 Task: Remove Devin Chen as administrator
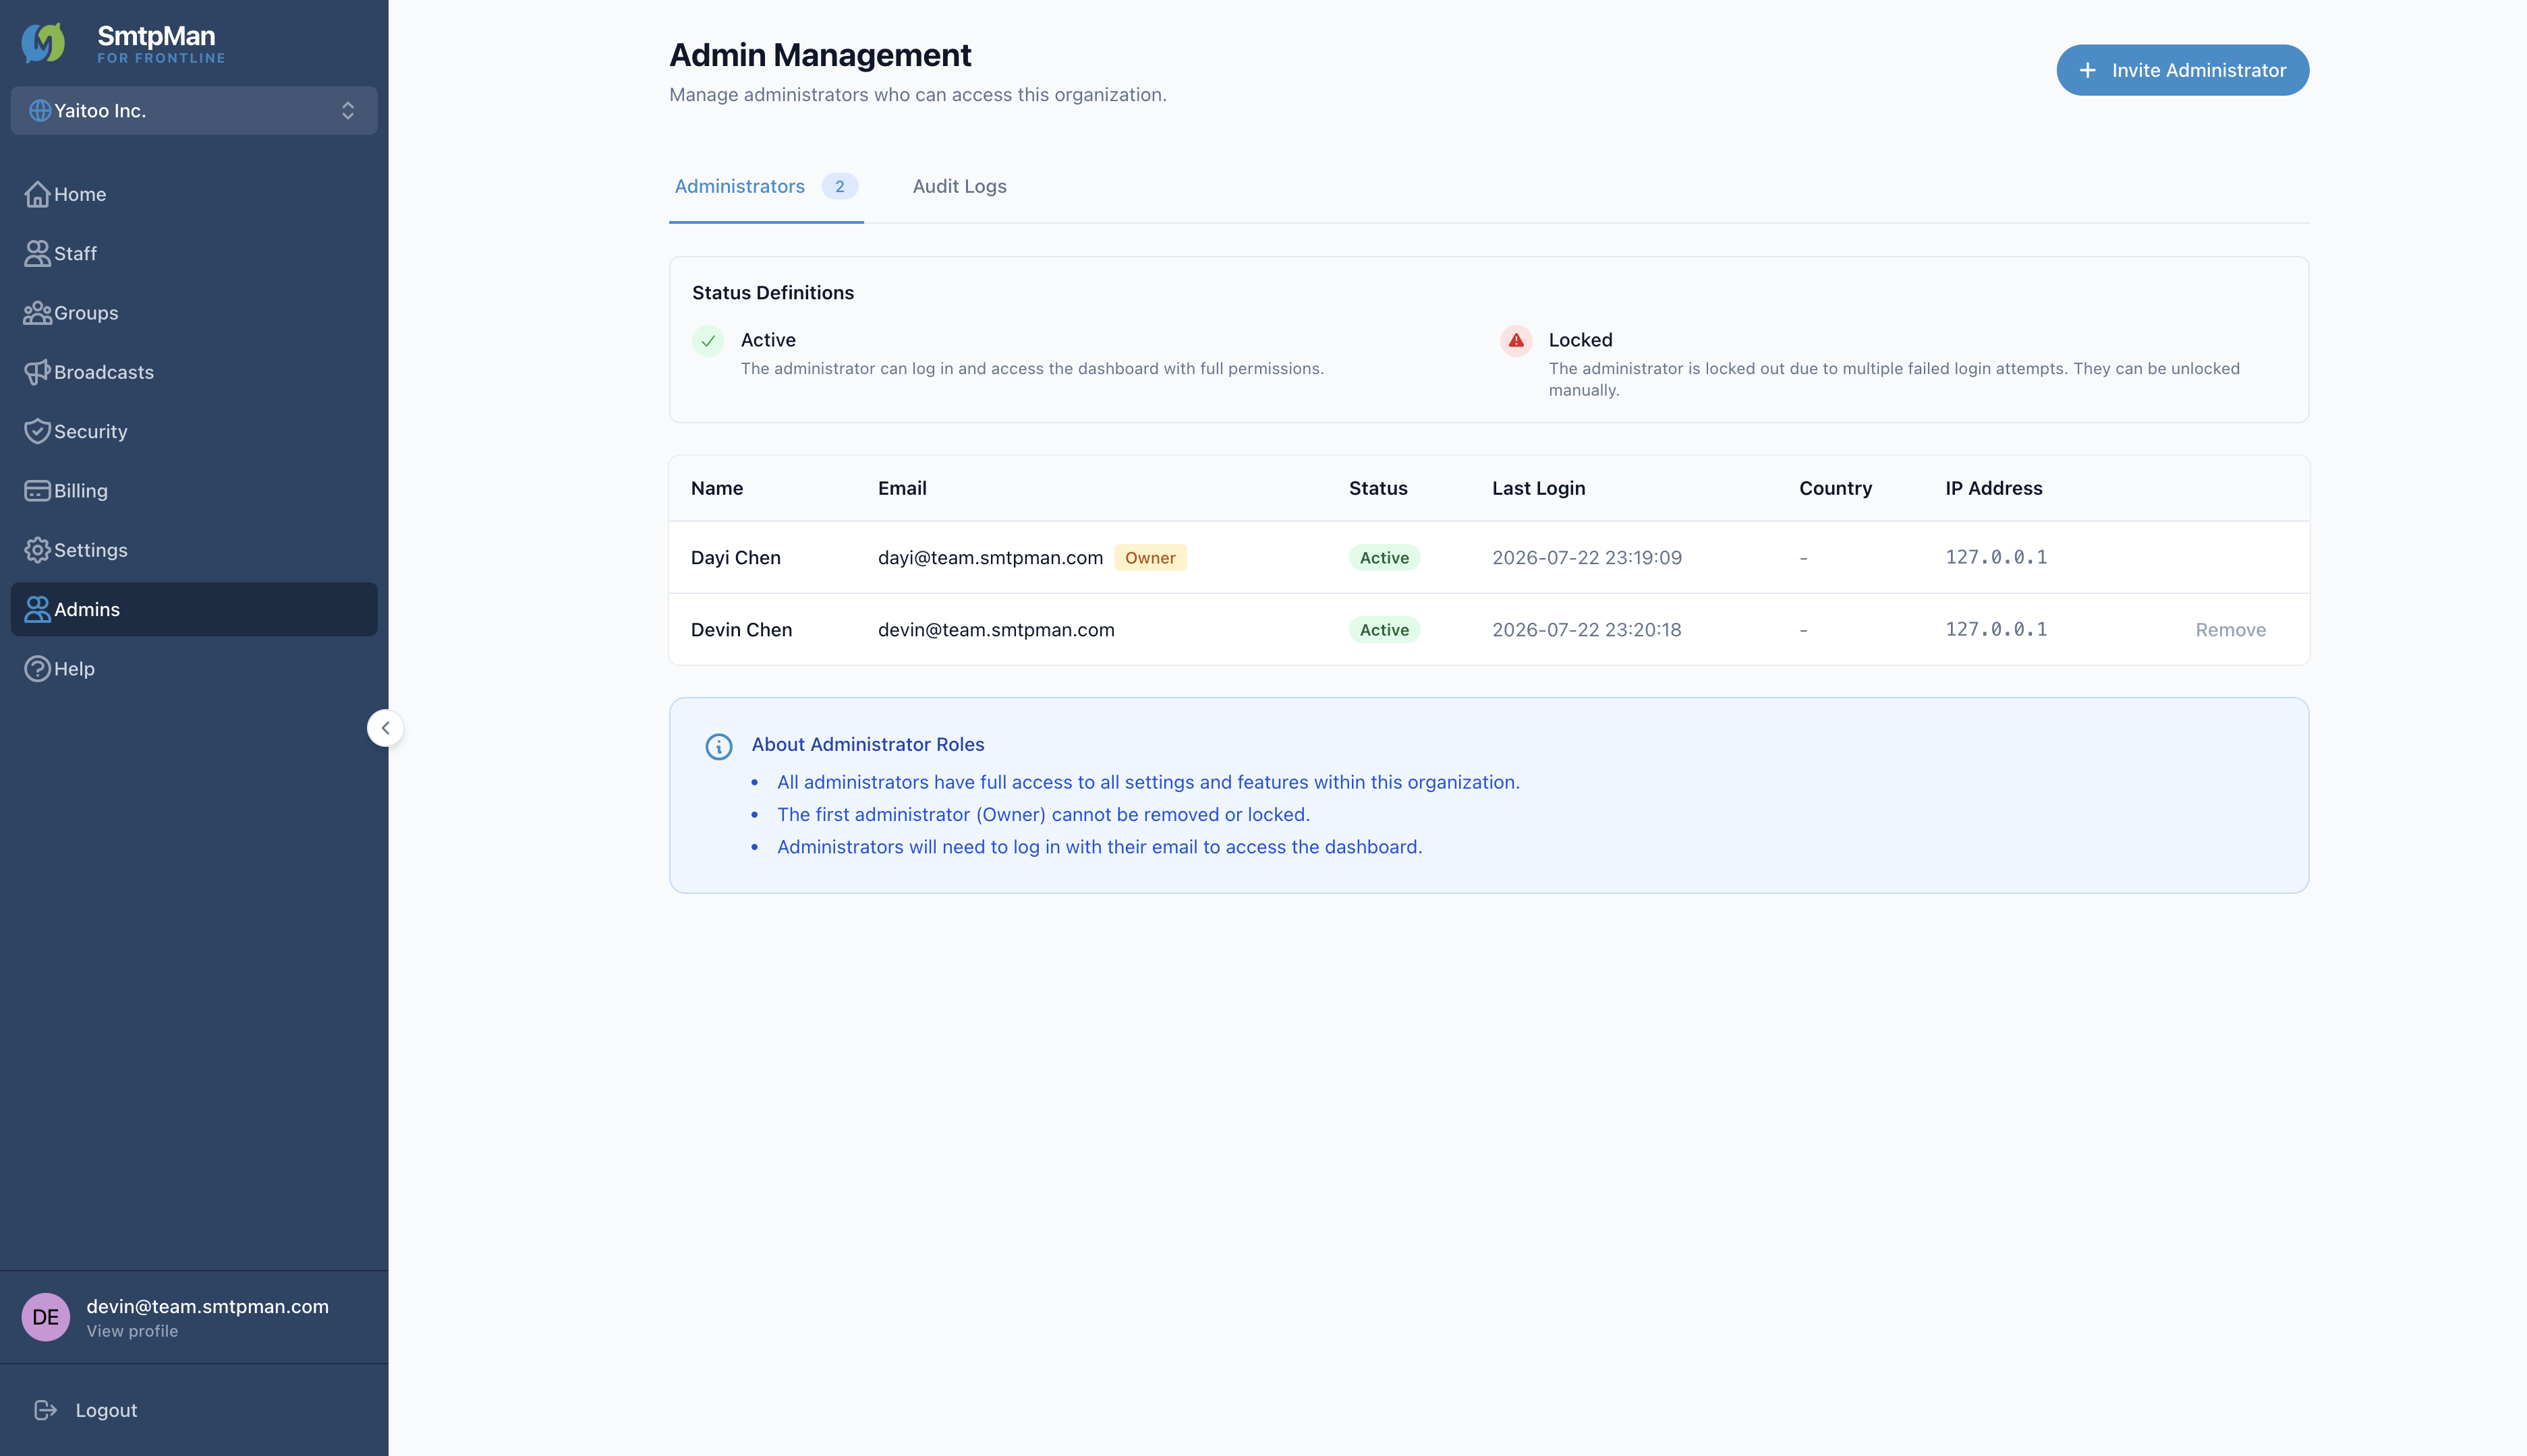click(2230, 630)
